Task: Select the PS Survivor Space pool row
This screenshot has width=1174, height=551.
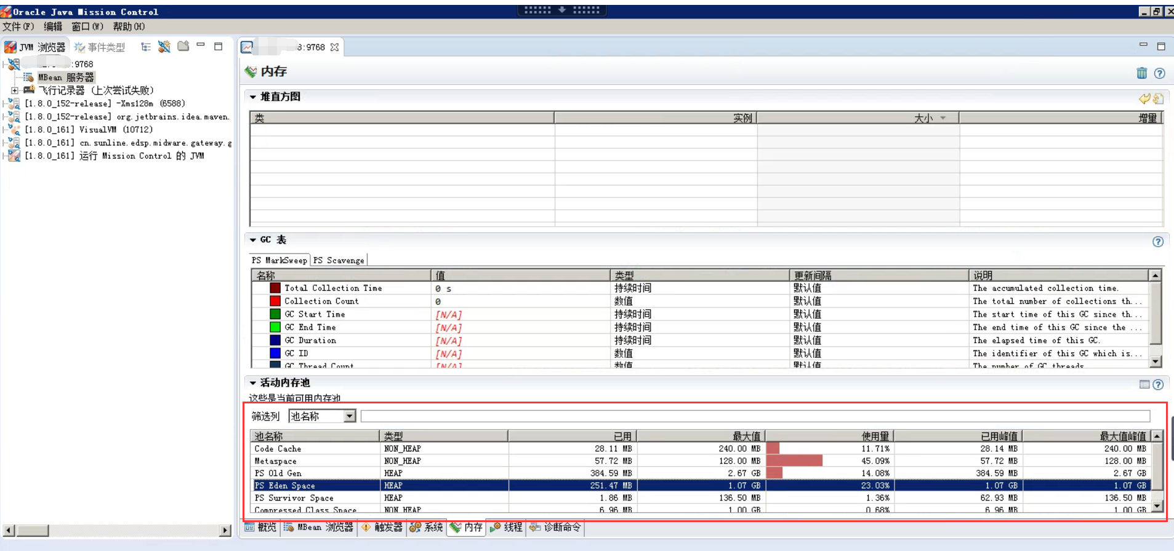Action: (701, 498)
